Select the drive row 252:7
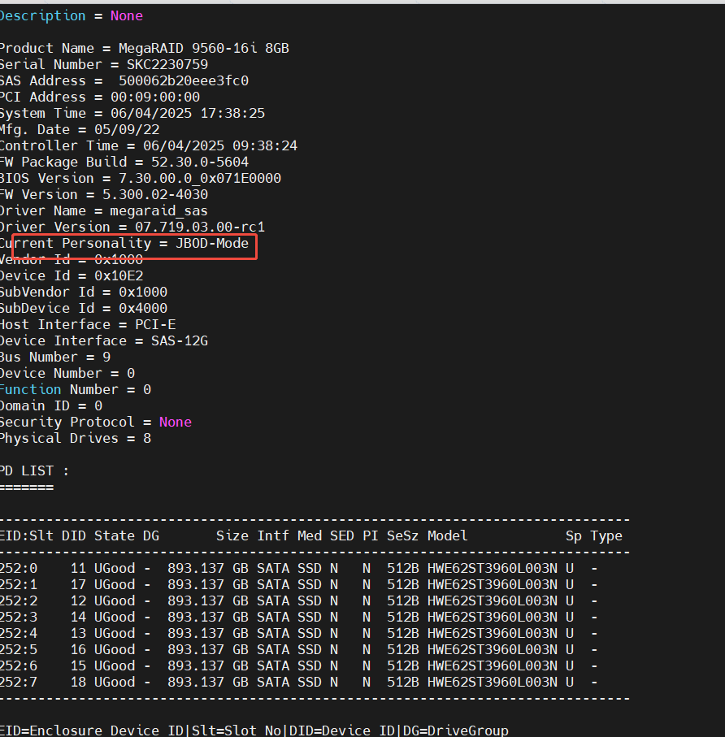 tap(298, 682)
